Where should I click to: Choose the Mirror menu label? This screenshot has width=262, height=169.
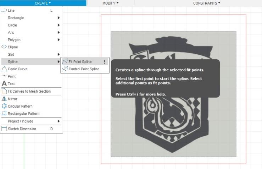pos(12,99)
